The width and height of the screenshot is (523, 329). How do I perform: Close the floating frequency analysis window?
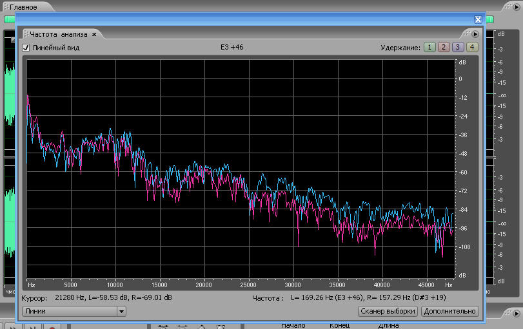click(x=478, y=20)
